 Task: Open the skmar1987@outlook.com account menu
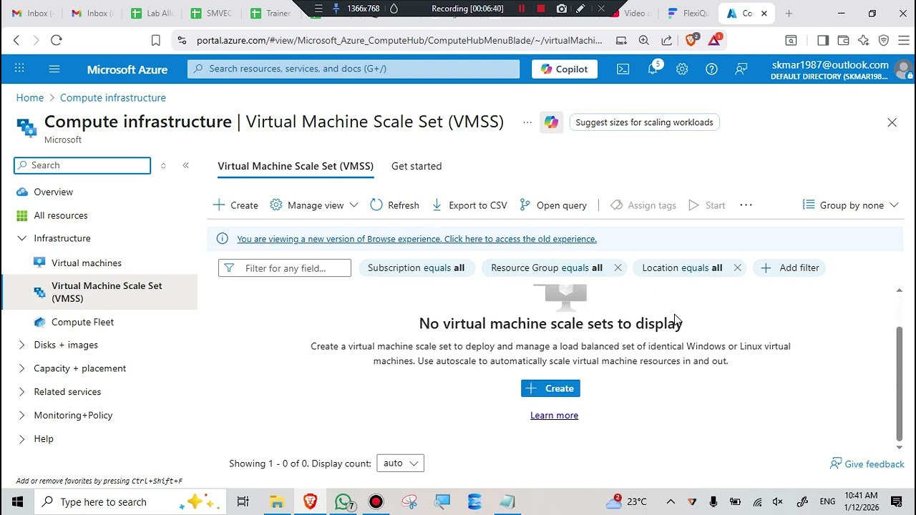click(x=839, y=69)
